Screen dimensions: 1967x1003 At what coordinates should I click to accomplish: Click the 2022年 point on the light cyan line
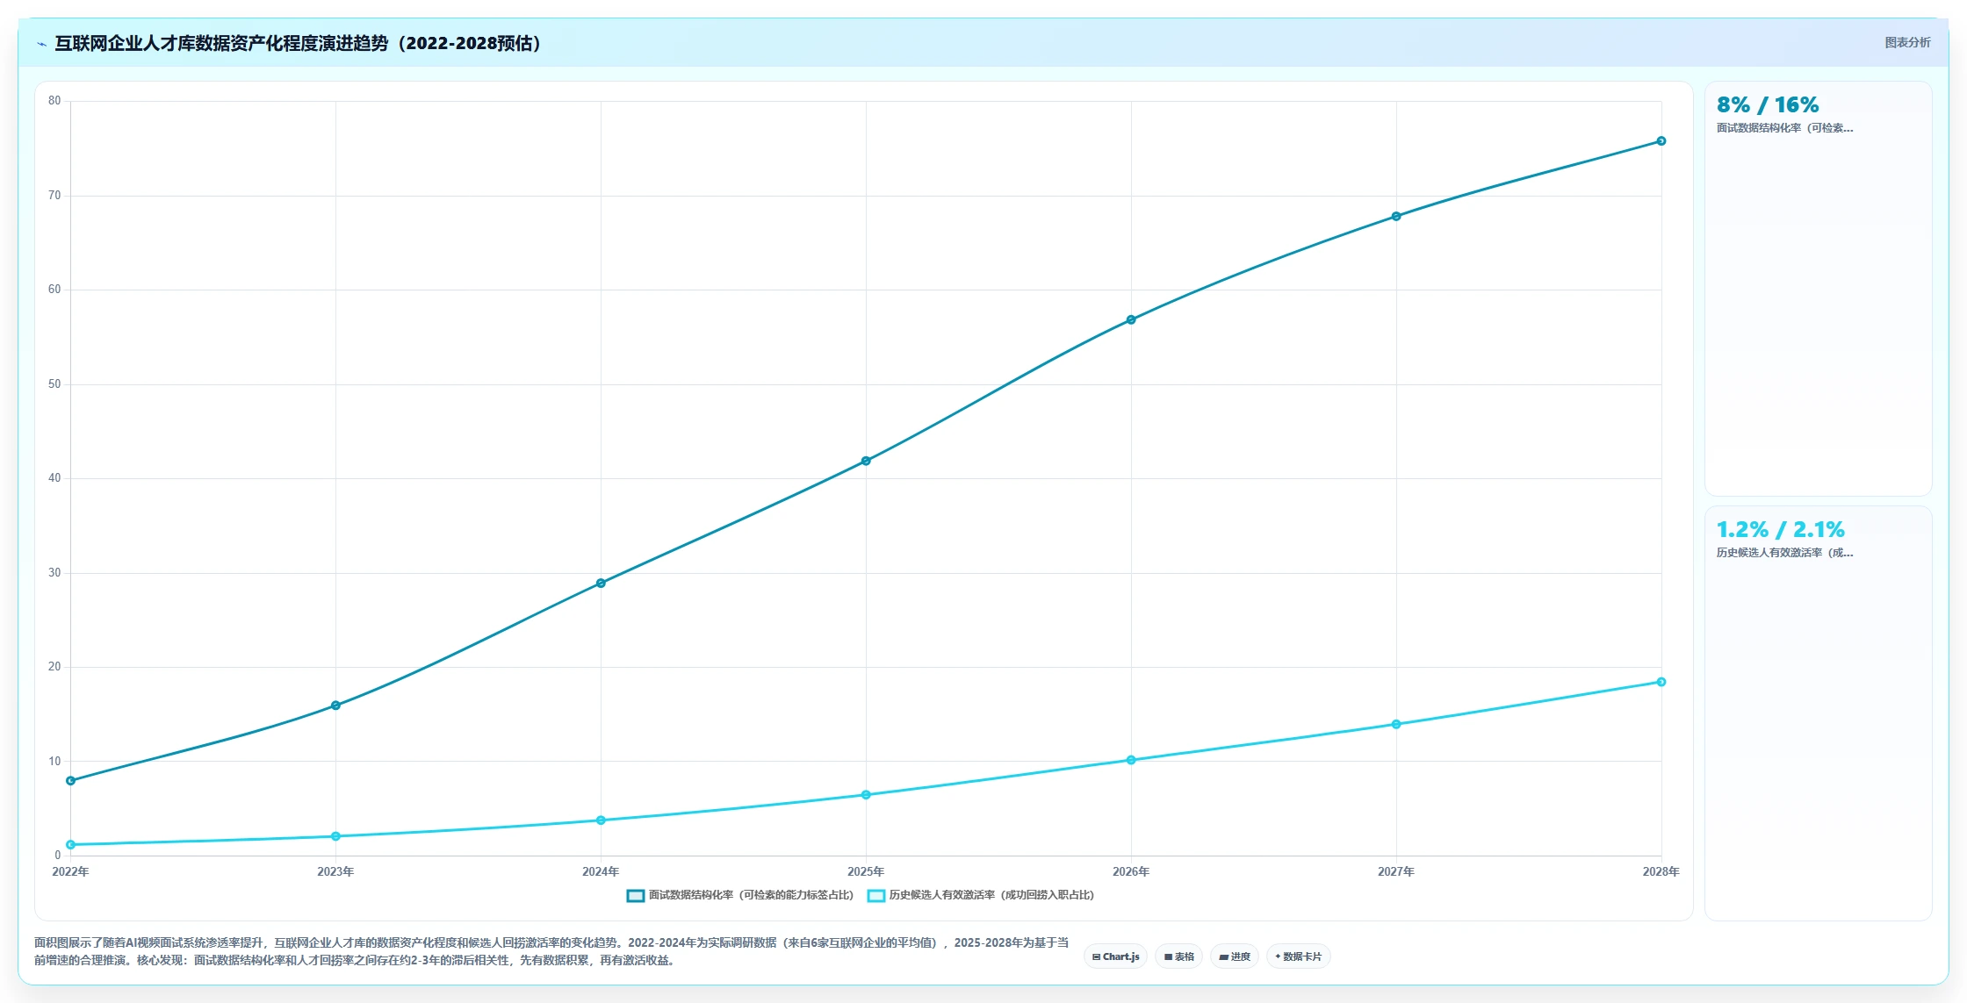(x=70, y=844)
